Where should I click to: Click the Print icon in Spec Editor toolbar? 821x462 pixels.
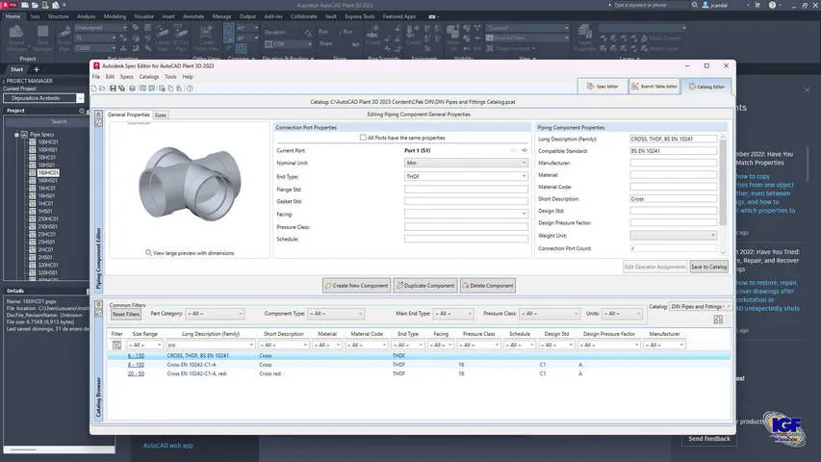[132, 89]
